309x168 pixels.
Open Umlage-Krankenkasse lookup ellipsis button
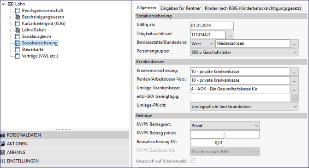(295, 89)
